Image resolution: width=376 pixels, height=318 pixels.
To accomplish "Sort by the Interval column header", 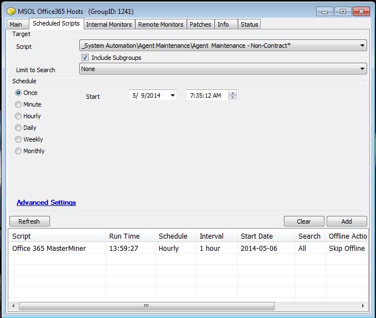I will 217,236.
